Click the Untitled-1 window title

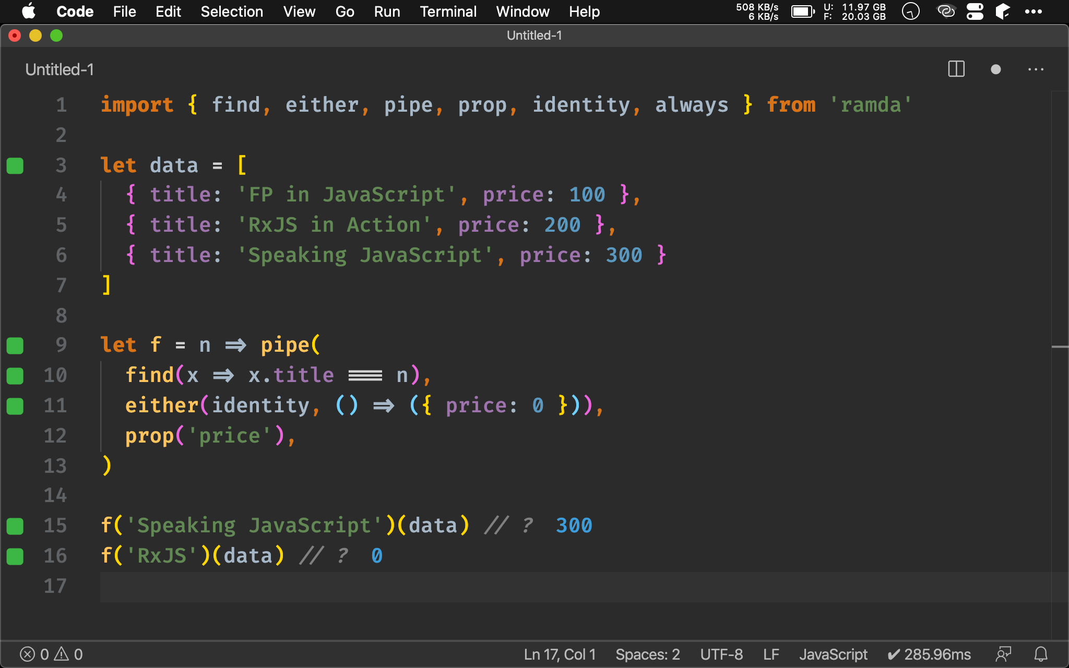[534, 35]
